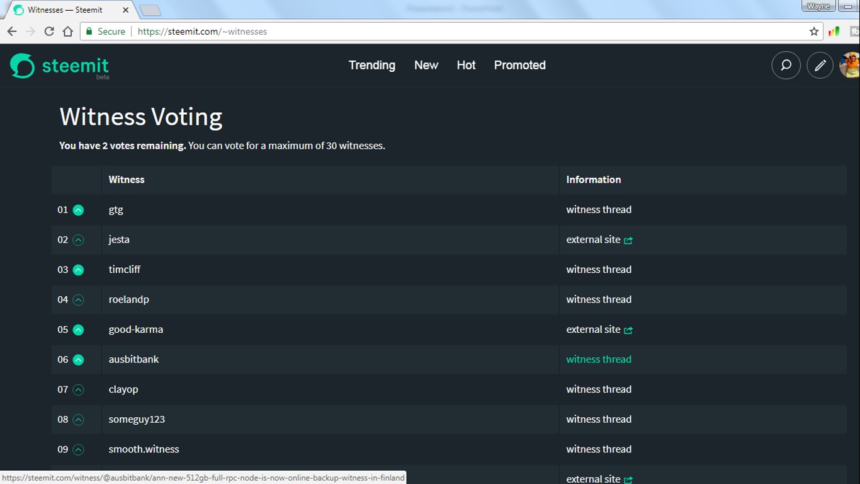860x484 pixels.
Task: Open the timcliff witness profile
Action: pos(125,269)
